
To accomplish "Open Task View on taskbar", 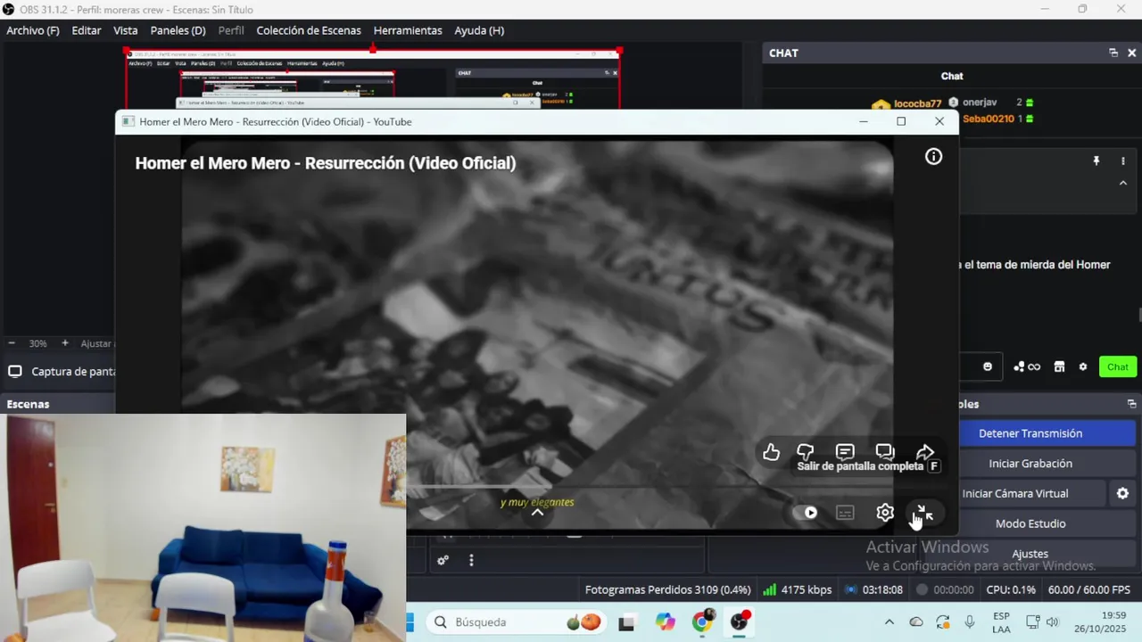I will point(627,622).
